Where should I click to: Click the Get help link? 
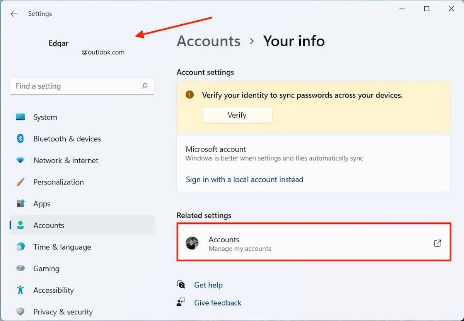tap(208, 285)
